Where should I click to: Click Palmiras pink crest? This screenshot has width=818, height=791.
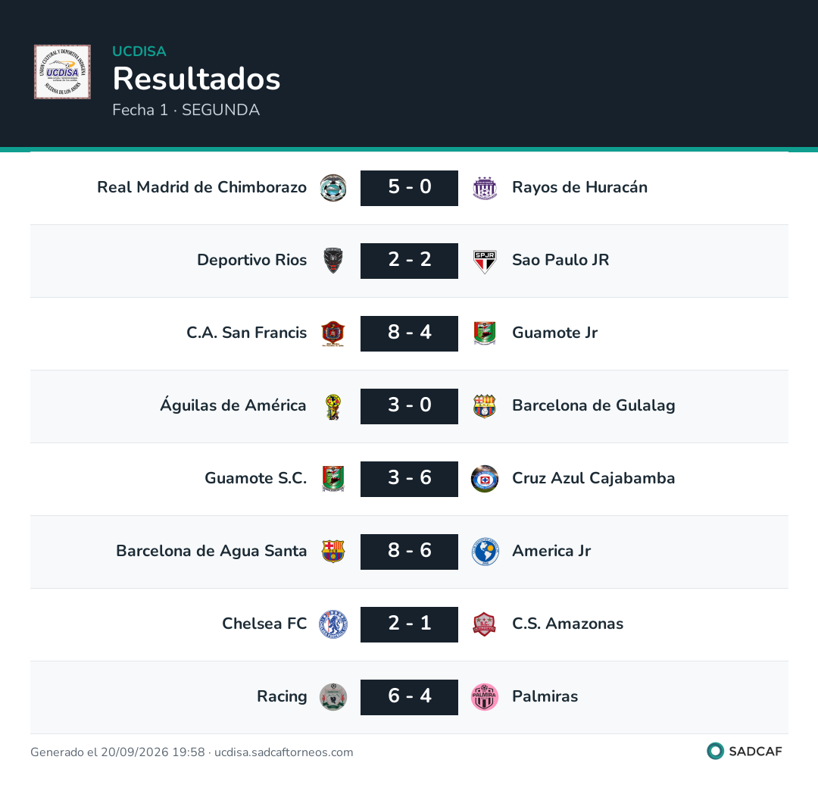(485, 697)
